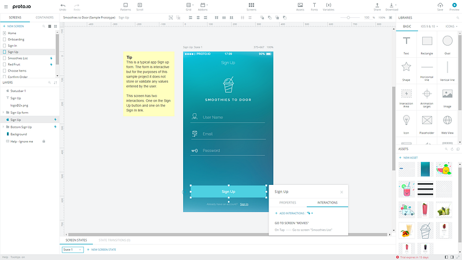
Task: Select the Sign In screen
Action: [28, 46]
